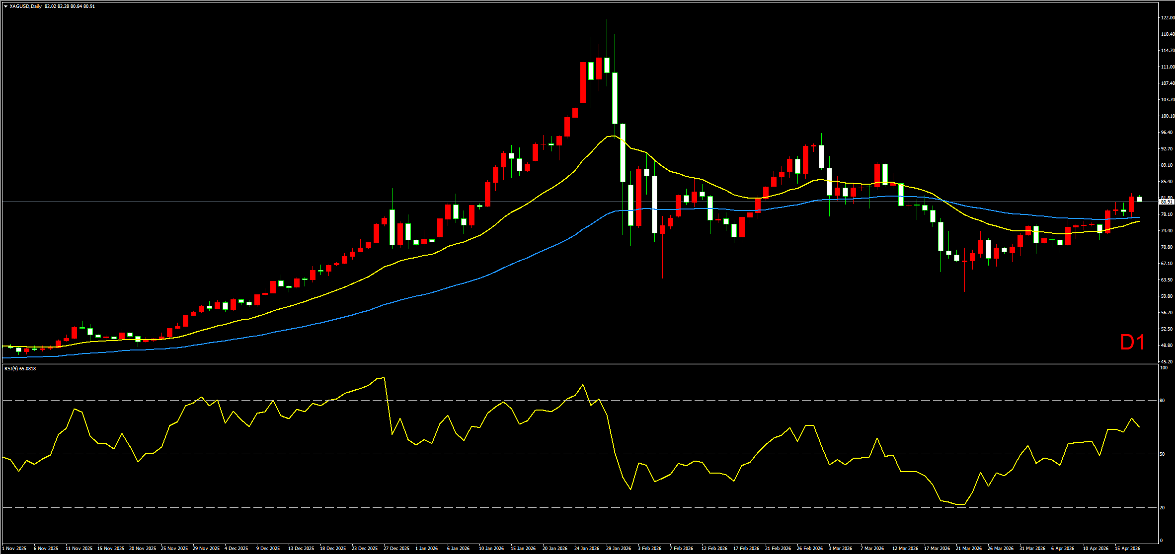Click the 21 Mar 2026 date label
The width and height of the screenshot is (1175, 555).
point(969,549)
